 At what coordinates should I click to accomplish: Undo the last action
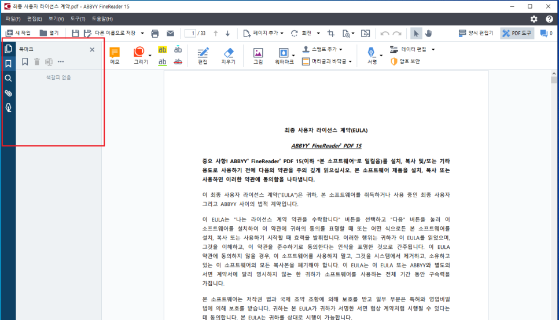coord(385,34)
